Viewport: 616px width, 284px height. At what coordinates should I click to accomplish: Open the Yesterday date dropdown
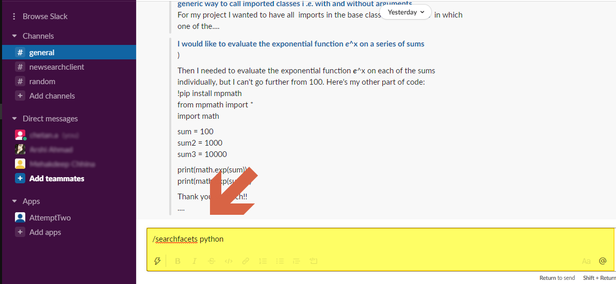click(406, 12)
